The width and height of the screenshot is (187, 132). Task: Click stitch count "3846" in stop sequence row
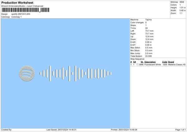pos(141,64)
